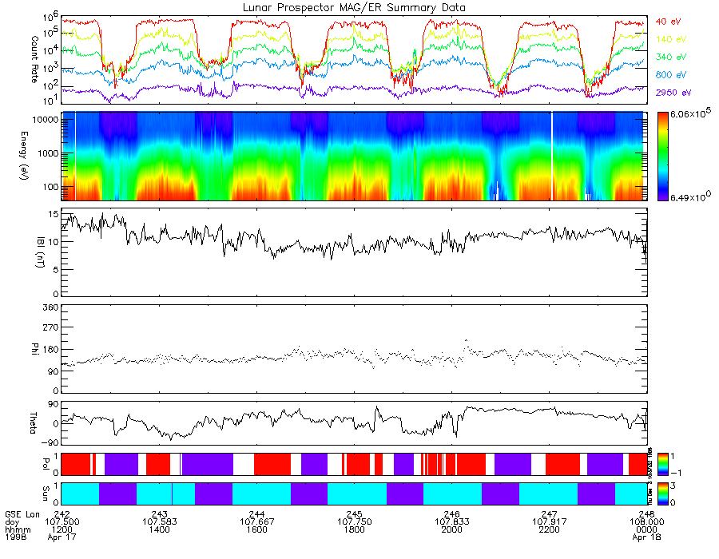719x559 pixels.
Task: Click the plot title Lunar Prospector MAG/ER Summary Data
Action: [354, 8]
